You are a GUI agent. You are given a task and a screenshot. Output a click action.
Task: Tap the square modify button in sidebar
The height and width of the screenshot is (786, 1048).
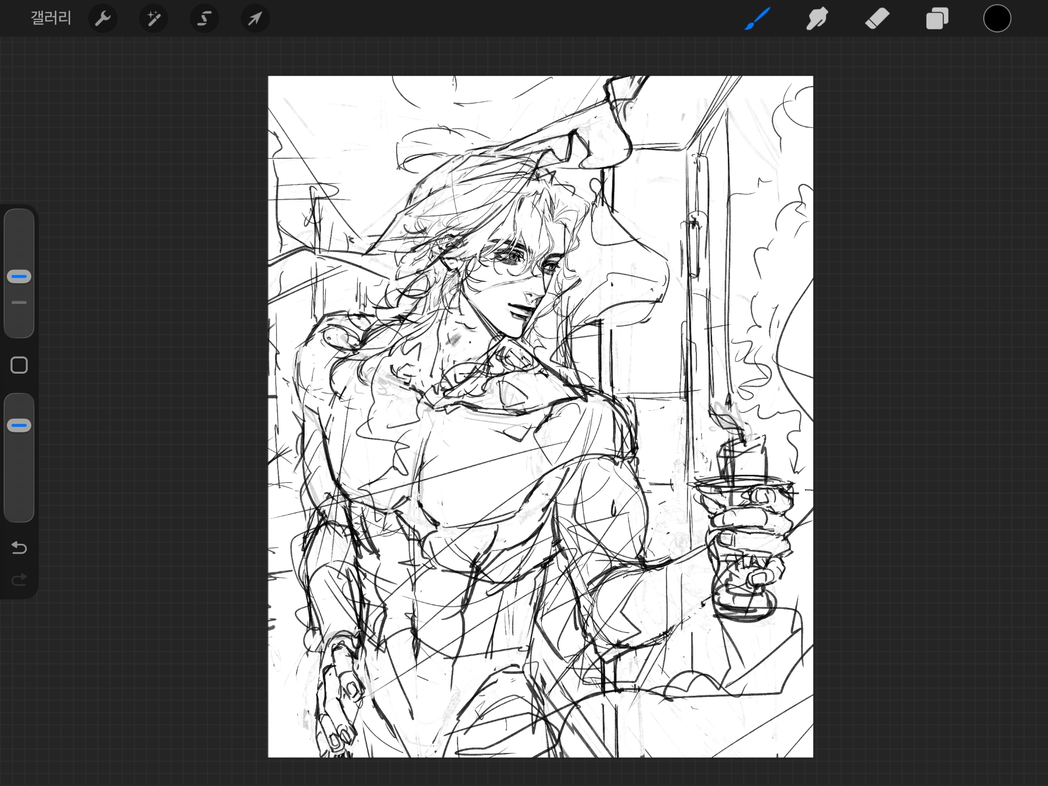point(19,365)
